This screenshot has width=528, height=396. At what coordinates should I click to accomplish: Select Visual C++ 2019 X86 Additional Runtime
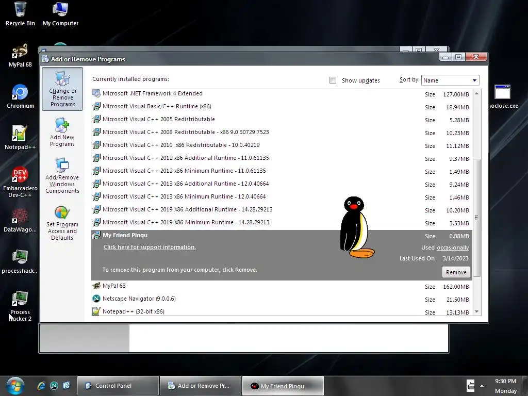(x=282, y=209)
